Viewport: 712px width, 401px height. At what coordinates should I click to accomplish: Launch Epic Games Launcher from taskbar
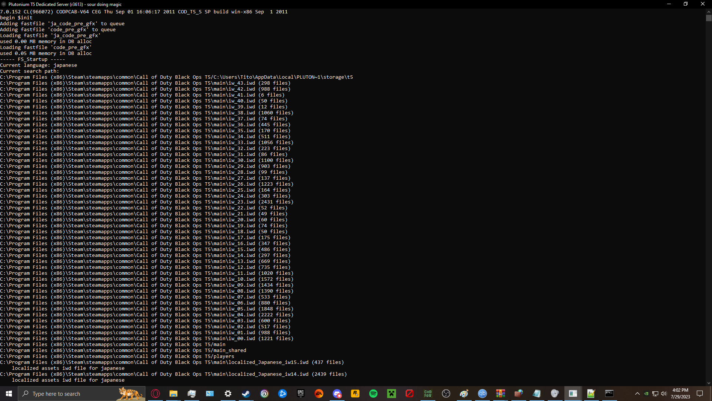coord(301,394)
